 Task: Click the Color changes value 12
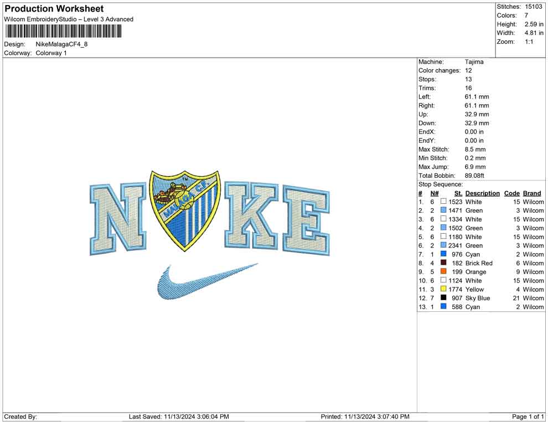tap(468, 71)
